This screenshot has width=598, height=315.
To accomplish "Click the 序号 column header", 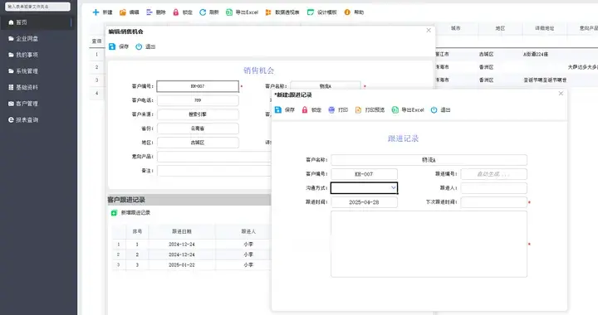I will pos(137,231).
